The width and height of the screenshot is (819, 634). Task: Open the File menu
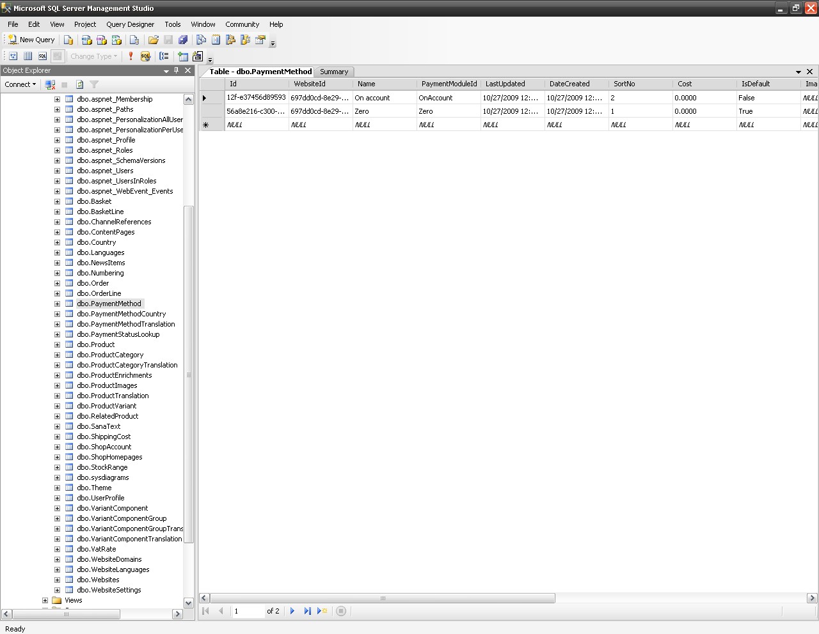[13, 24]
